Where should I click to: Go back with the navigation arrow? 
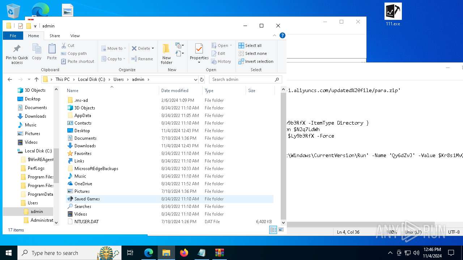point(10,79)
